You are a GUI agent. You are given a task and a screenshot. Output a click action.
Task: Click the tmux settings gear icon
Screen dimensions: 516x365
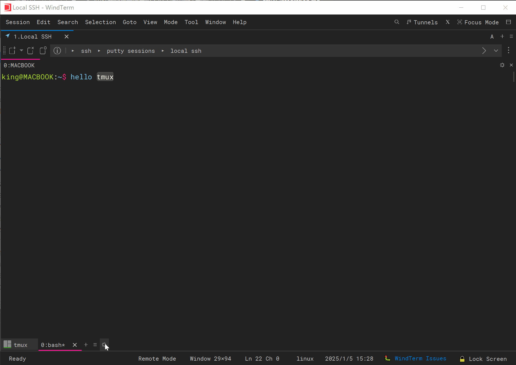click(104, 345)
